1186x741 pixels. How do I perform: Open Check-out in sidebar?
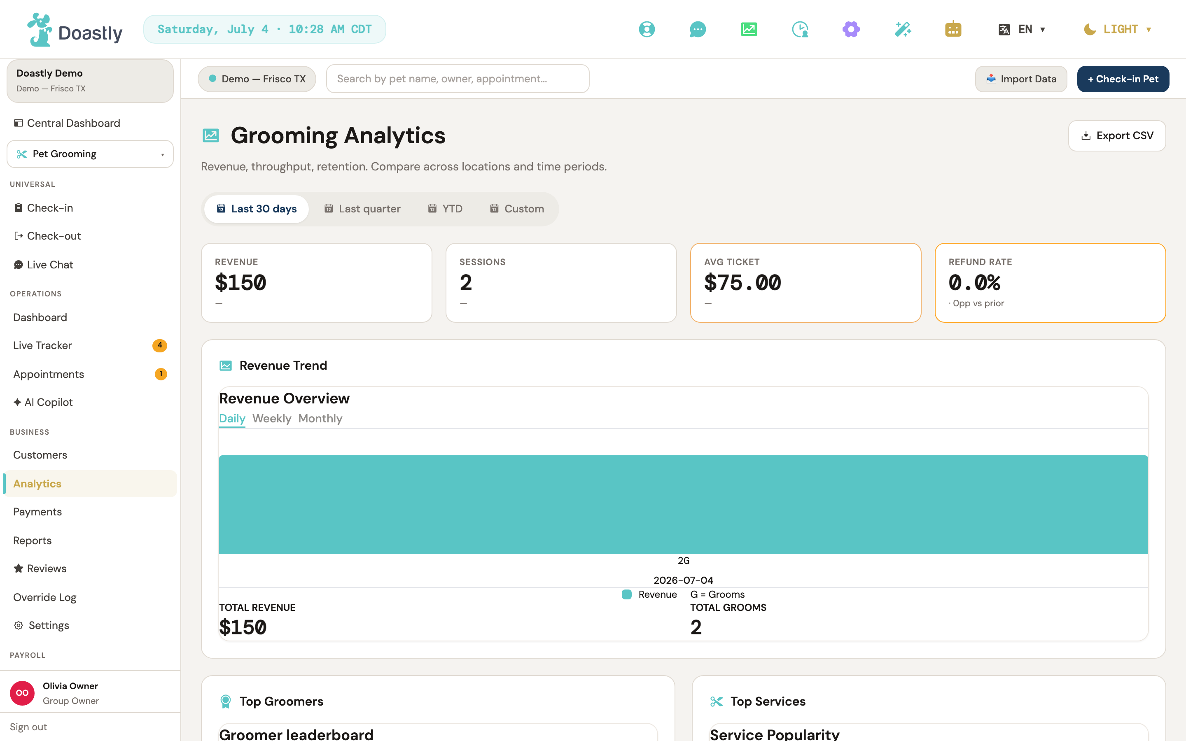point(90,236)
